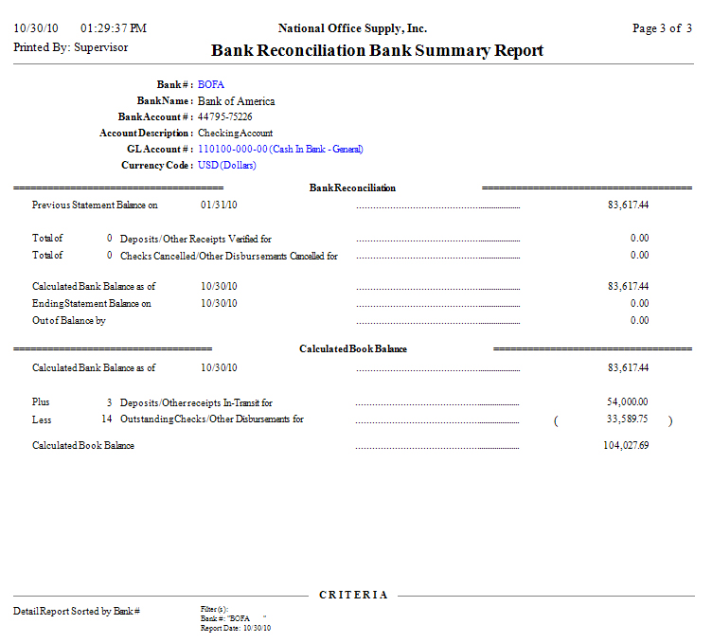This screenshot has height=642, width=712.
Task: Click the CRITERIA section heading
Action: [x=353, y=595]
